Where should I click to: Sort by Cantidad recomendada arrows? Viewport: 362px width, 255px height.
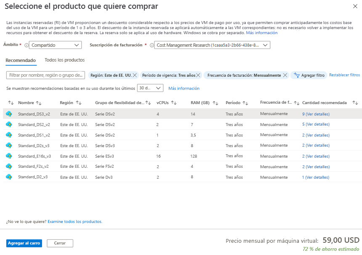tap(355, 103)
